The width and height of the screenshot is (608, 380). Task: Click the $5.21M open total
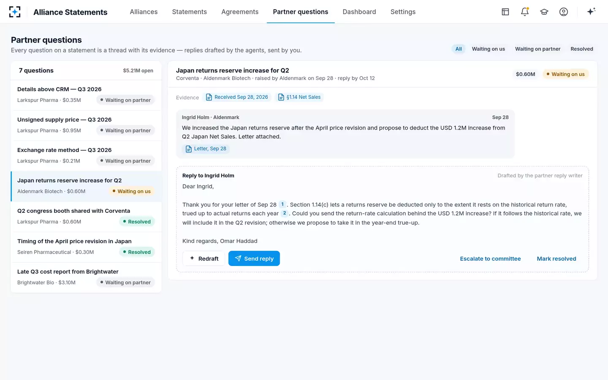[138, 71]
